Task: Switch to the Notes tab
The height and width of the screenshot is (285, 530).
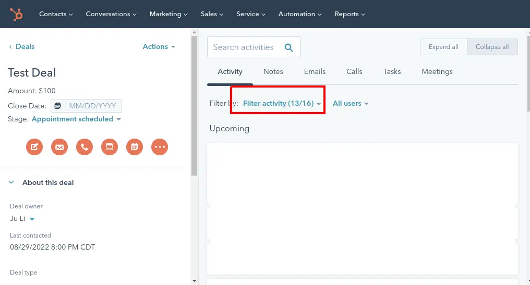Action: click(x=273, y=71)
